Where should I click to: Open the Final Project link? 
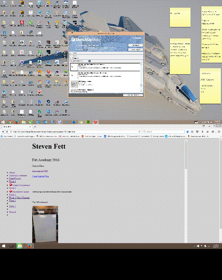[x=15, y=179]
